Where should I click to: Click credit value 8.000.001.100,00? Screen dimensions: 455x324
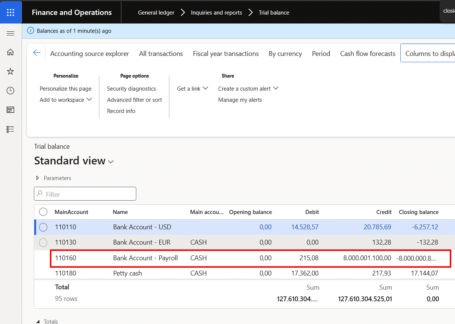pyautogui.click(x=367, y=258)
